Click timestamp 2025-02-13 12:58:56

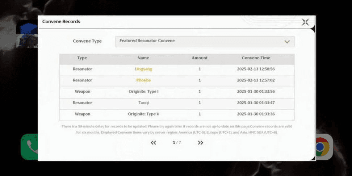coord(256,69)
